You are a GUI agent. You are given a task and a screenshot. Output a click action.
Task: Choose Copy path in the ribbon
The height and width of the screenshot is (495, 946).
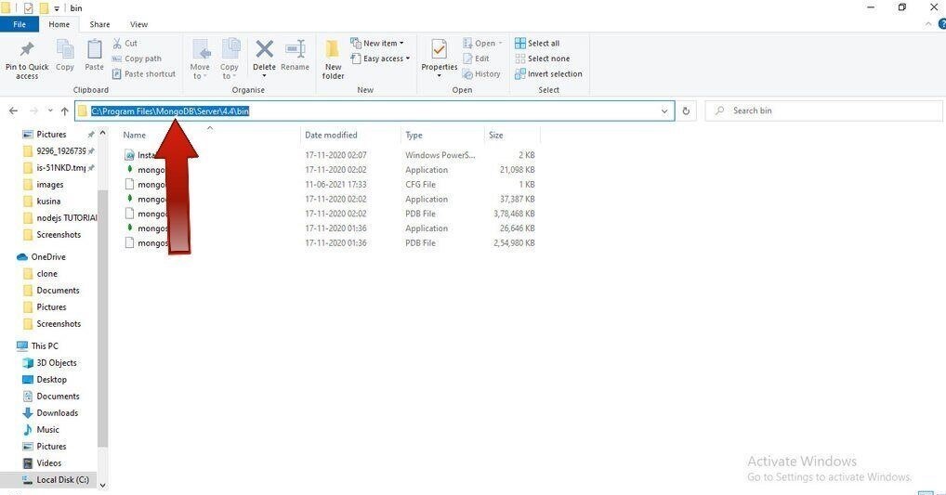pos(137,59)
